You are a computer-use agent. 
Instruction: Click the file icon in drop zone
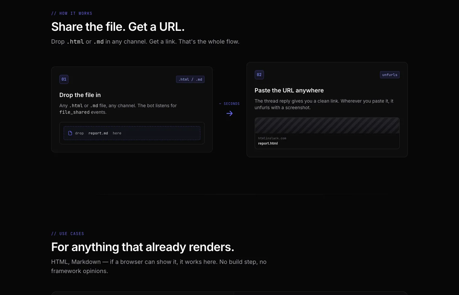tap(70, 133)
